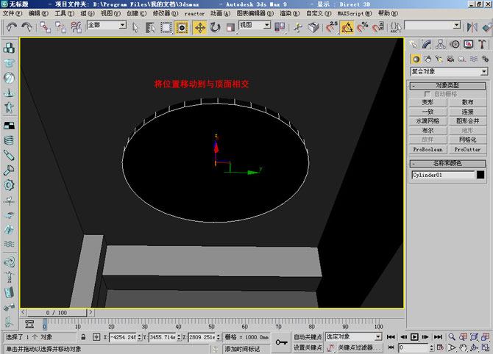Switch to the Display command panel tab
The height and width of the screenshot is (354, 493).
[x=469, y=44]
